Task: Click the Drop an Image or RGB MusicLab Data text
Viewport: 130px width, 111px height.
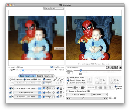Action: coord(94,64)
